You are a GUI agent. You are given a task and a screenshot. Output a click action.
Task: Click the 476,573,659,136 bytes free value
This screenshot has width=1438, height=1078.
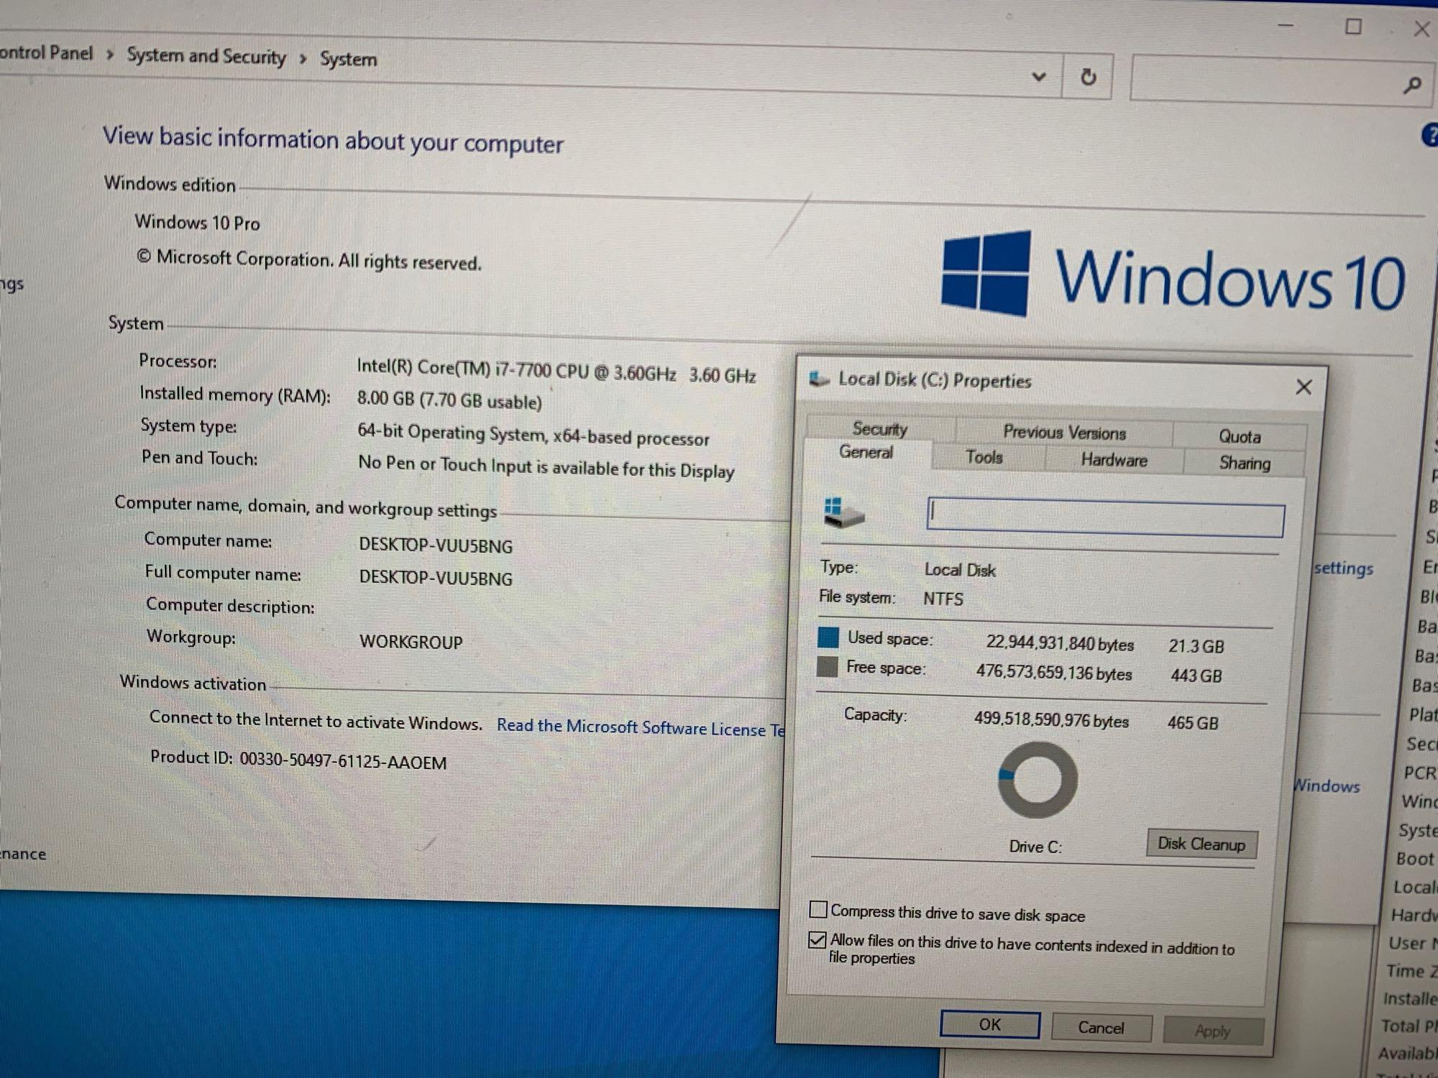pyautogui.click(x=1053, y=672)
